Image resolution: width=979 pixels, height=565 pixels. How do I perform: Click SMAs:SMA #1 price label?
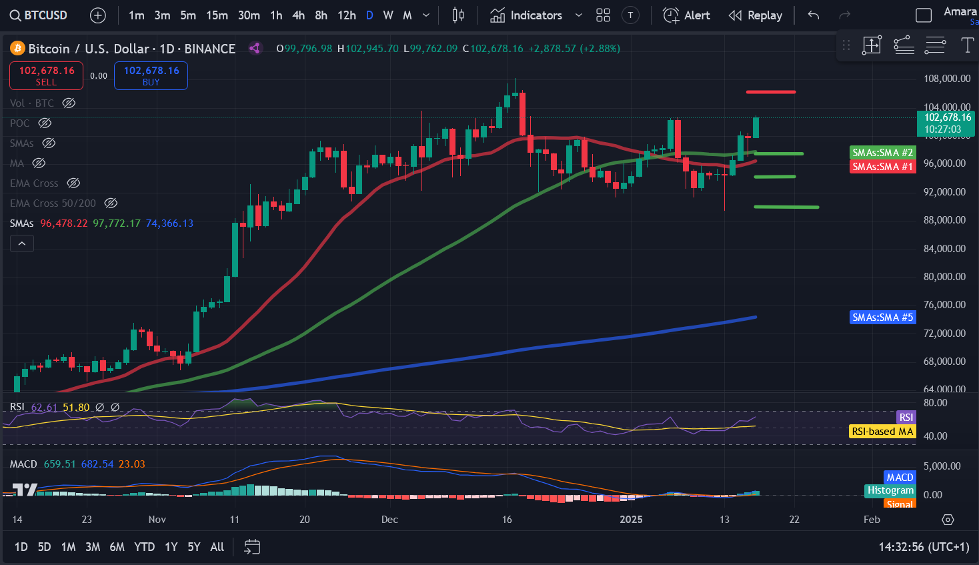pos(882,167)
